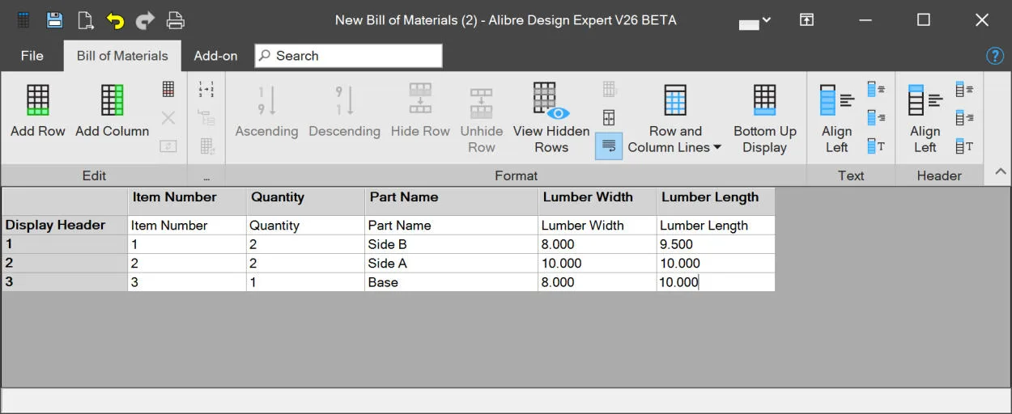Click the Base part name cell

click(x=451, y=282)
